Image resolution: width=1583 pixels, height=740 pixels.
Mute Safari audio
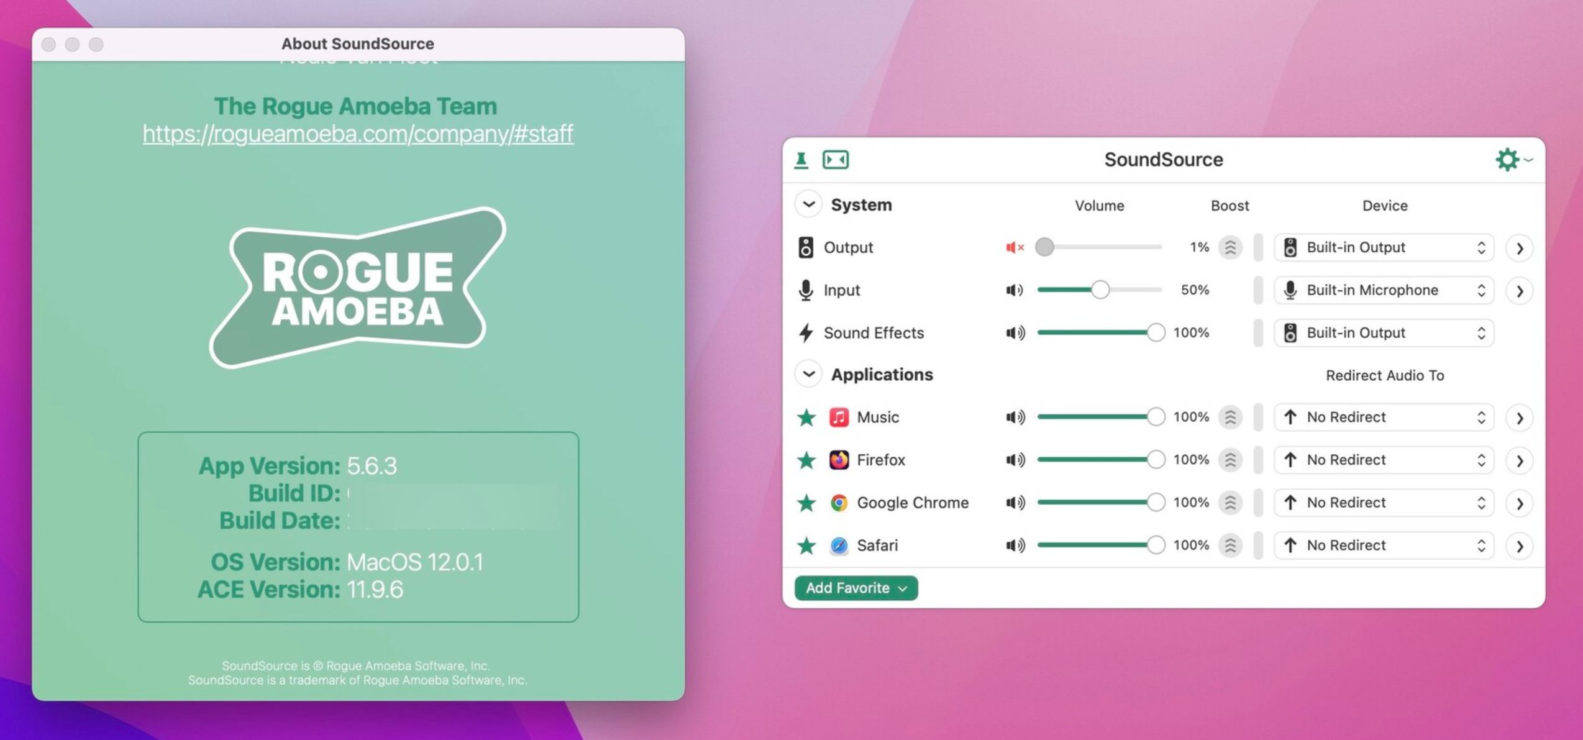point(1015,546)
